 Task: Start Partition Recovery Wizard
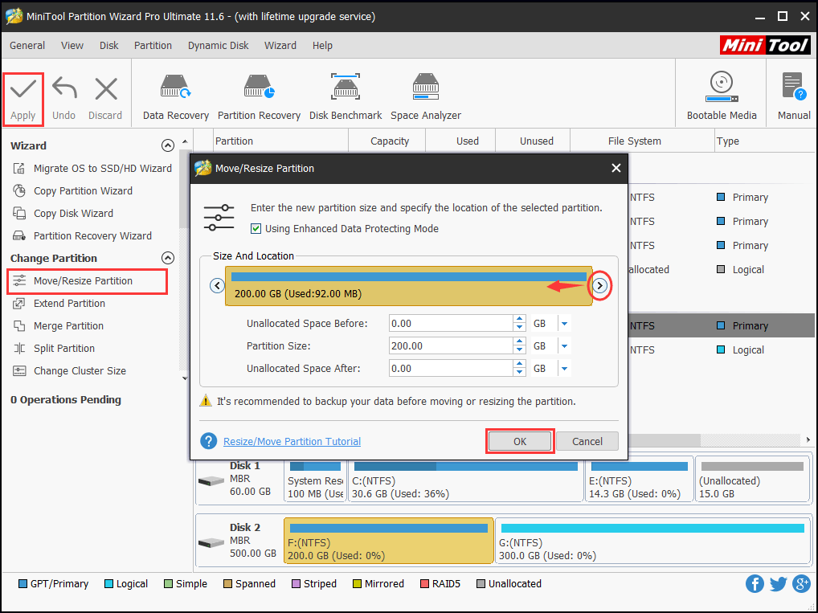[x=82, y=235]
